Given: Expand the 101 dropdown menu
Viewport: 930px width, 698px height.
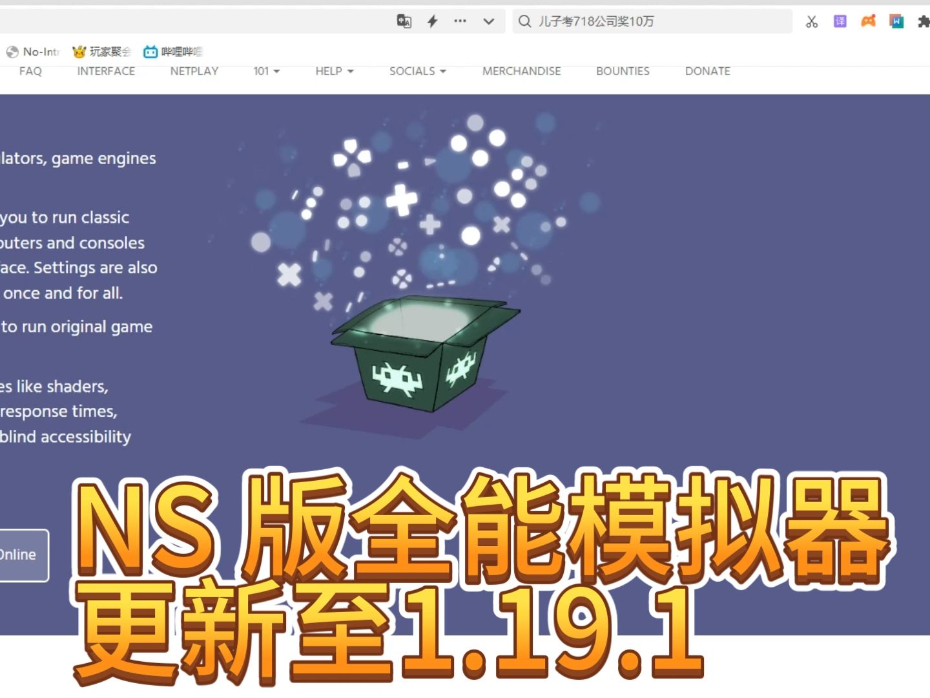Looking at the screenshot, I should (266, 71).
